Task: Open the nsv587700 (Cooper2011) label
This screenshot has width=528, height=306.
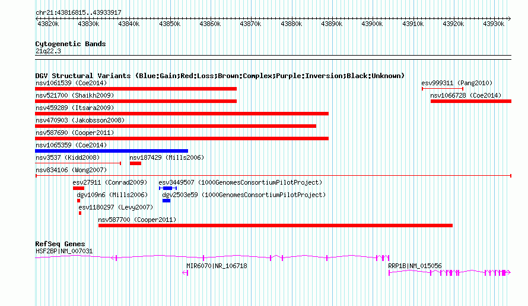Action: pos(137,220)
